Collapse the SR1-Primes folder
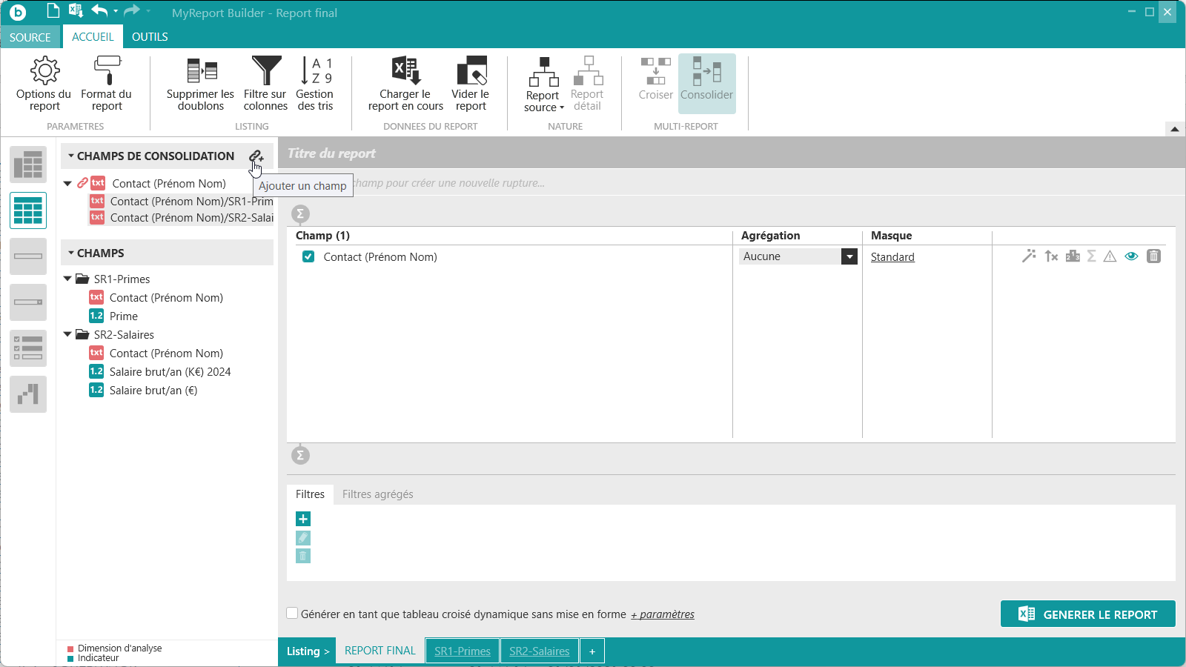 click(x=68, y=279)
